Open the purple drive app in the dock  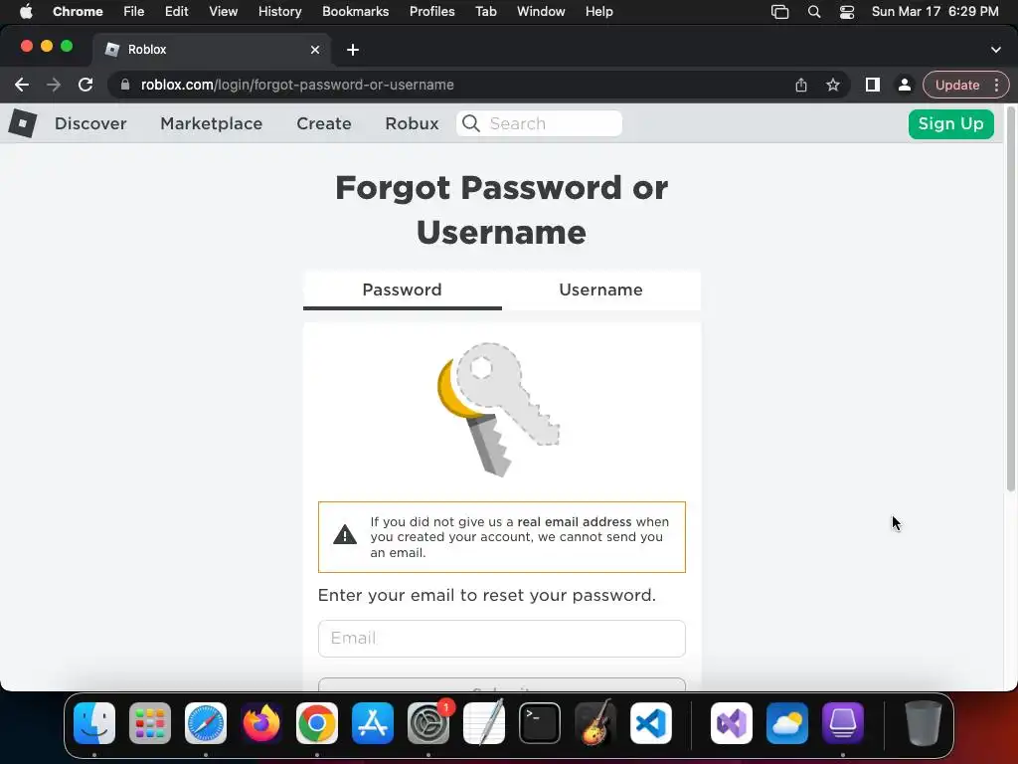point(843,723)
